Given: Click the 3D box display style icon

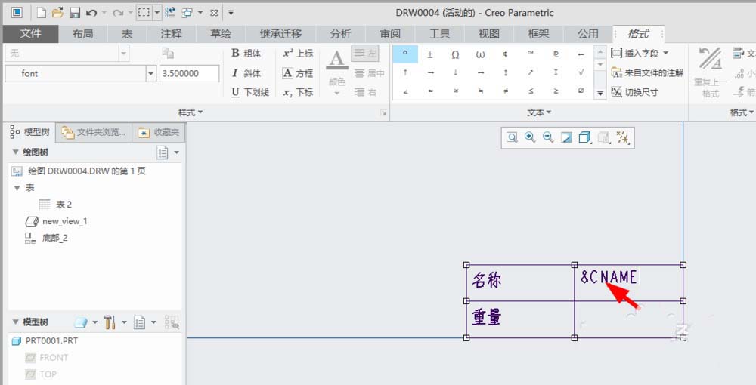Looking at the screenshot, I should pyautogui.click(x=584, y=138).
